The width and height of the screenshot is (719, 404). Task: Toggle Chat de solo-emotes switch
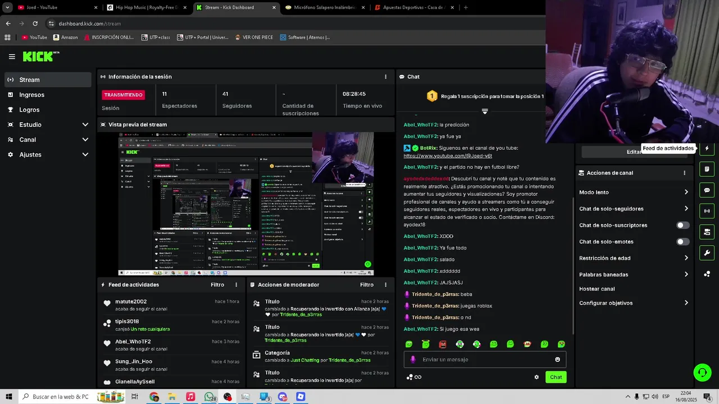[x=682, y=242]
